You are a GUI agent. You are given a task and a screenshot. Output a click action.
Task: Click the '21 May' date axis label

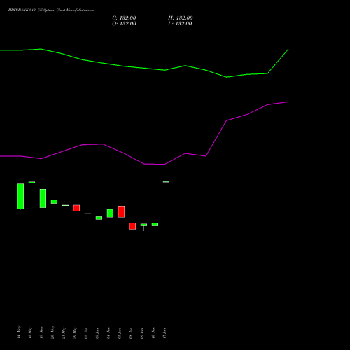(64, 332)
